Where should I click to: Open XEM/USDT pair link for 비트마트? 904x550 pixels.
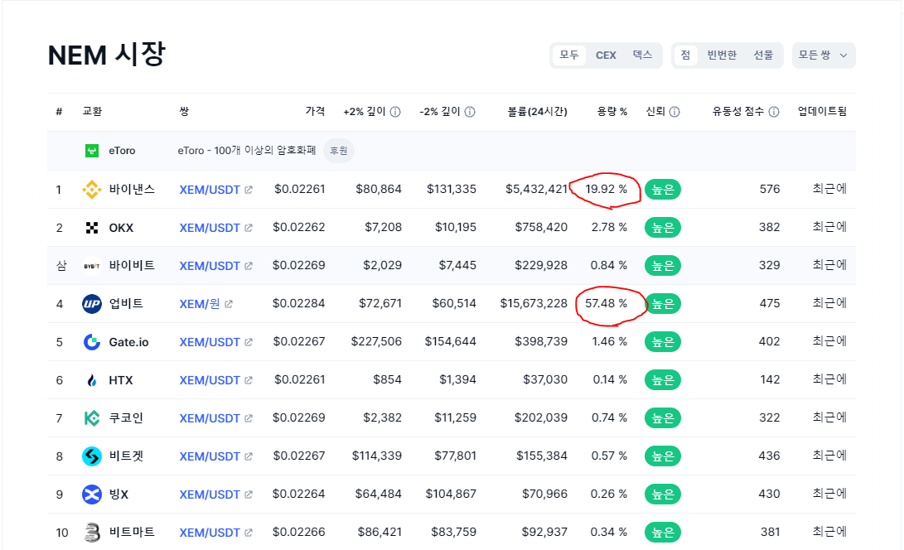[x=210, y=532]
